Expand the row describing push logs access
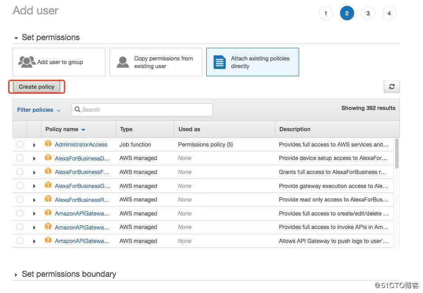The image size is (423, 293). (34, 241)
